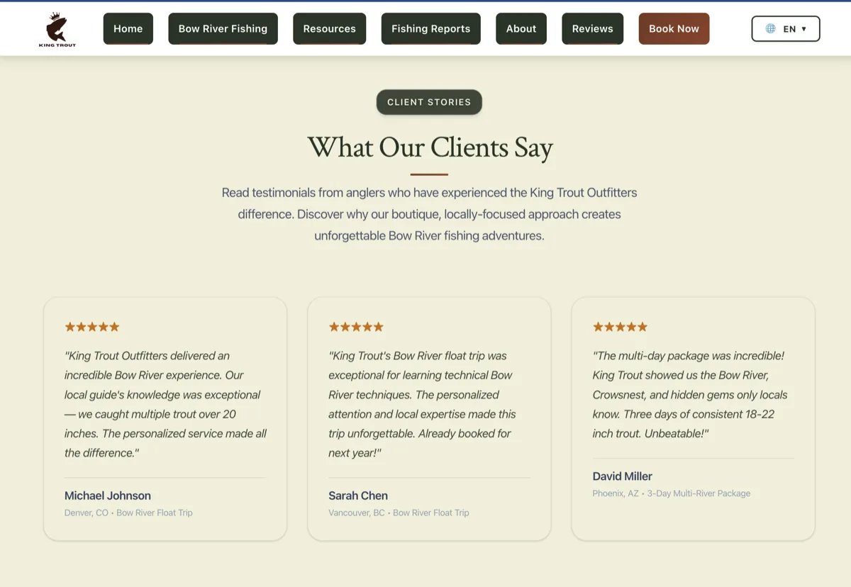Click the first star of Michael Johnson's rating
Screen dimensions: 851x587
(69, 327)
